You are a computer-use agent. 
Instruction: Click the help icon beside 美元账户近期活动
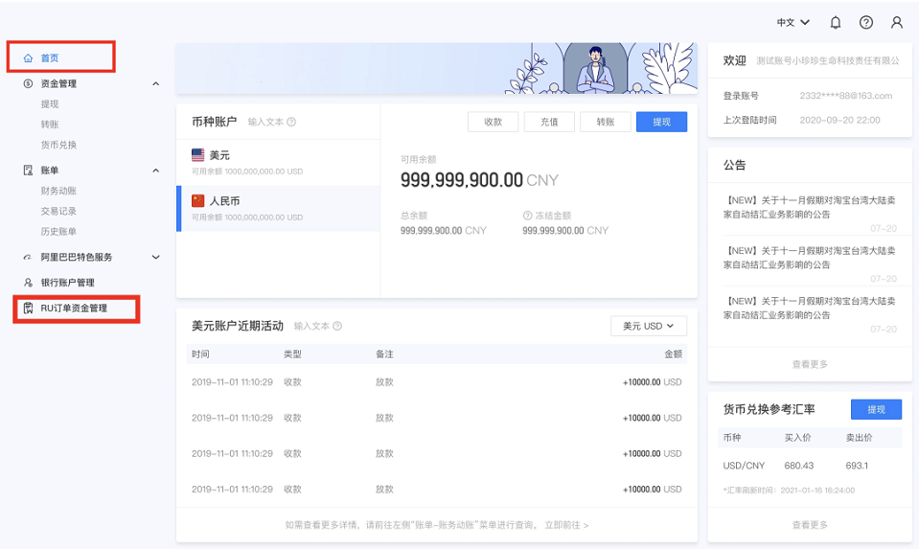pos(337,326)
